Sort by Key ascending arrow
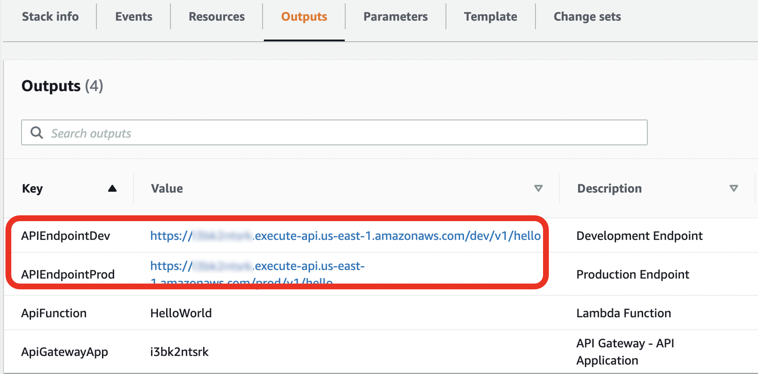 click(112, 188)
